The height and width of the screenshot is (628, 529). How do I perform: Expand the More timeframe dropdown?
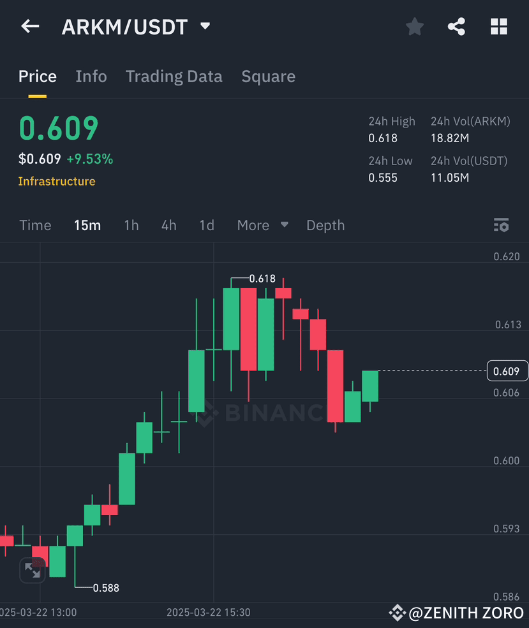click(262, 225)
